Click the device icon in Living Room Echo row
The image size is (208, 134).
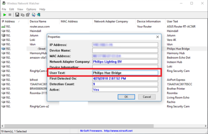pos(3,97)
